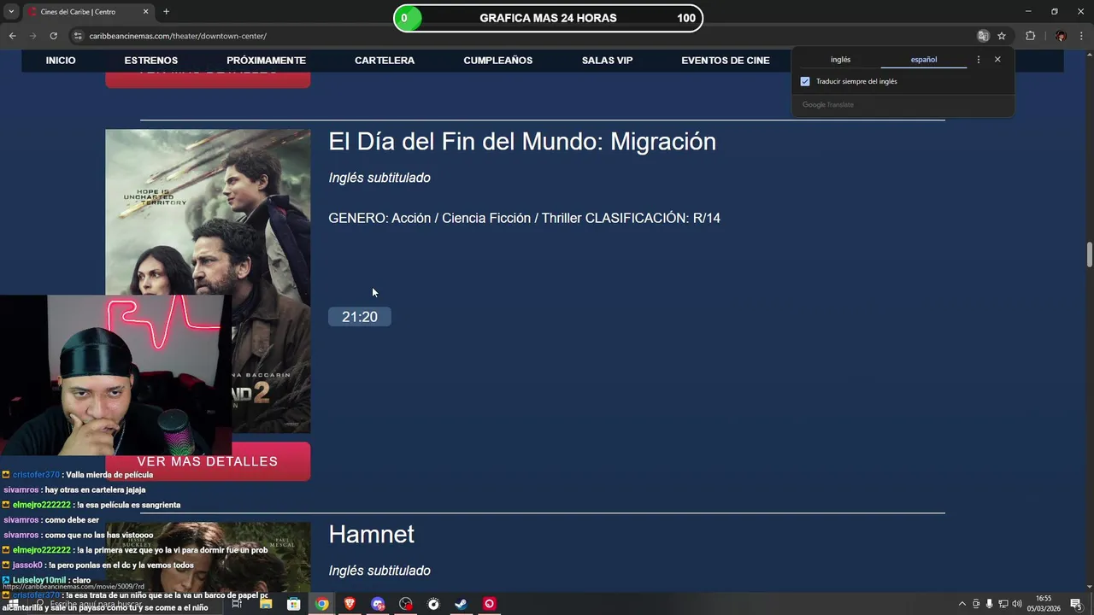The height and width of the screenshot is (615, 1094).
Task: Close the Cines del Caribe tab
Action: pos(145,11)
